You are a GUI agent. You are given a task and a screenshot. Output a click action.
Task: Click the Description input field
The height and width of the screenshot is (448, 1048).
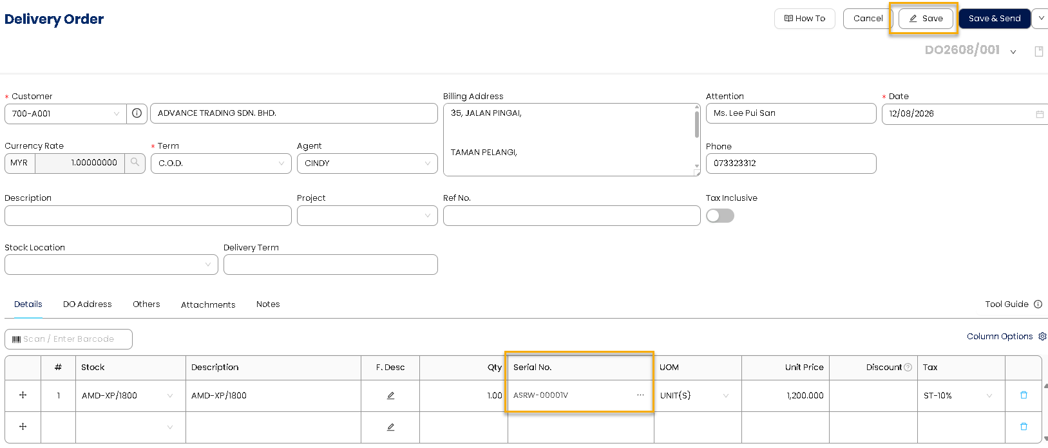(148, 216)
